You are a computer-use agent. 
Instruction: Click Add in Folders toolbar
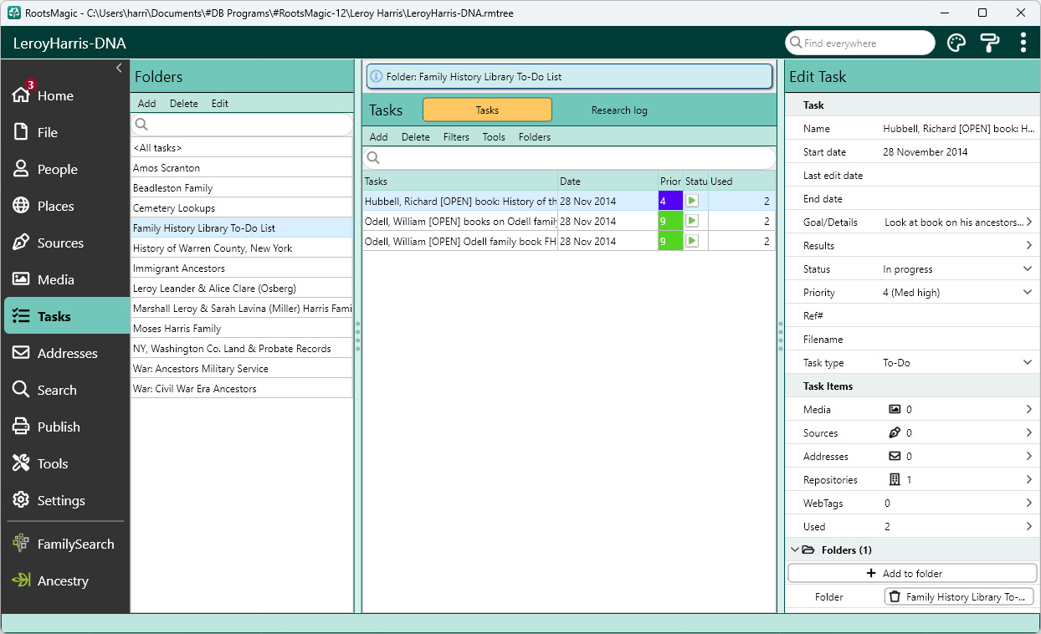click(x=146, y=104)
